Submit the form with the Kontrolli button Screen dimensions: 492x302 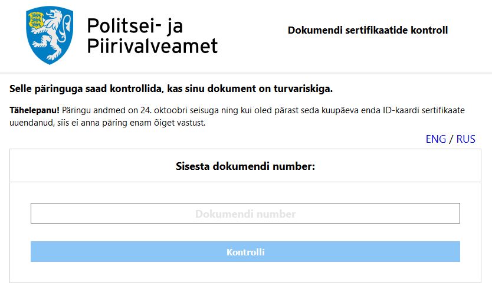[x=245, y=251]
